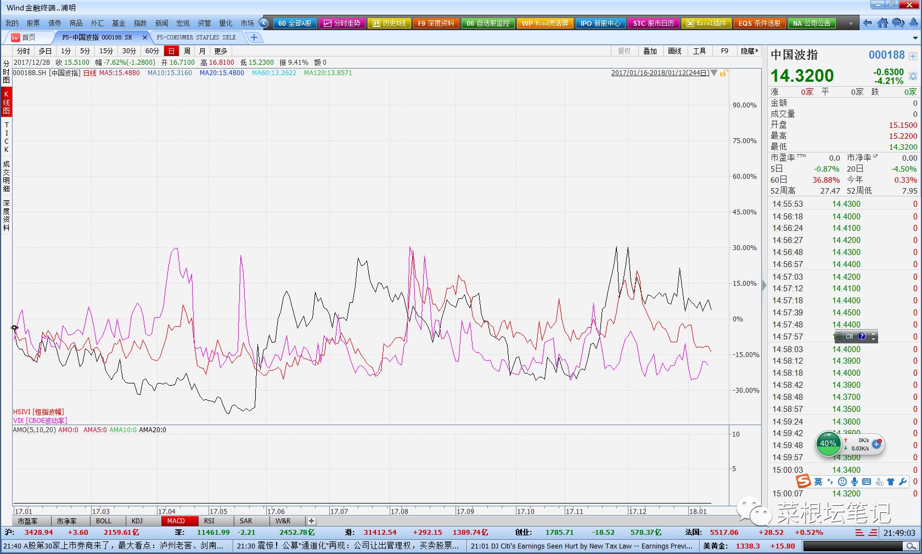Close F5-中国波指 tab
Image resolution: width=922 pixels, height=554 pixels.
pyautogui.click(x=145, y=37)
